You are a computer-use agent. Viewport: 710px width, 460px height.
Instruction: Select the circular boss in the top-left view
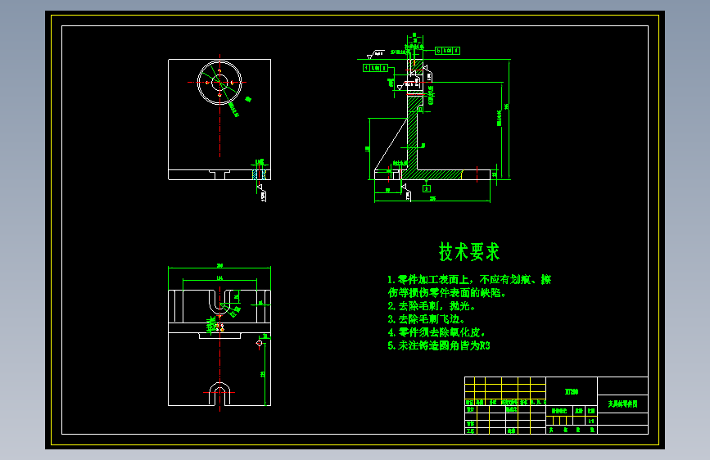pyautogui.click(x=219, y=83)
